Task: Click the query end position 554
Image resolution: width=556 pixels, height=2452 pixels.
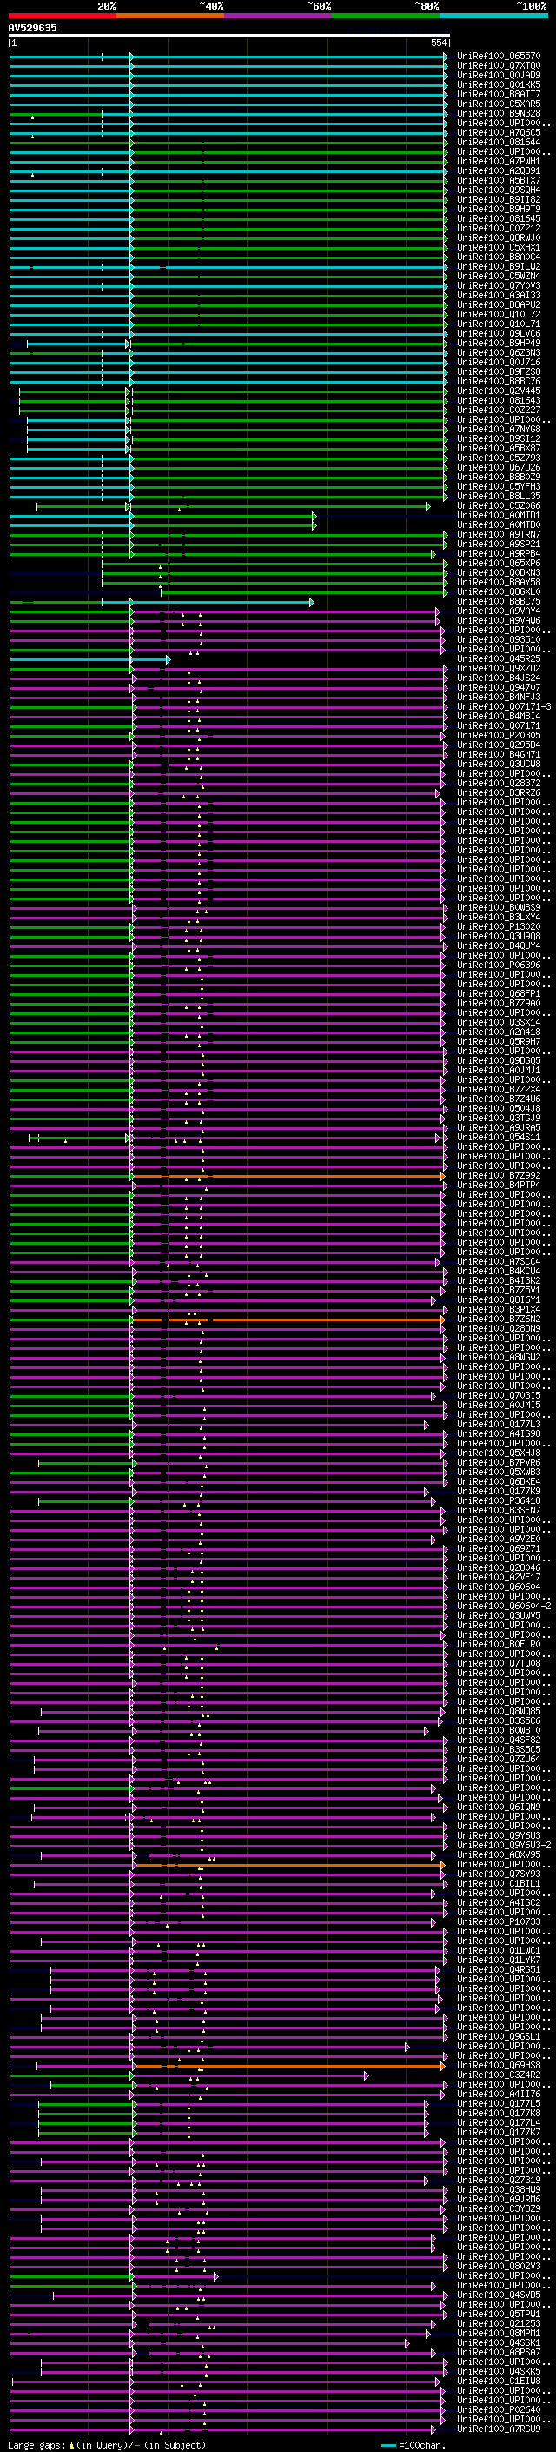Action: (x=438, y=43)
